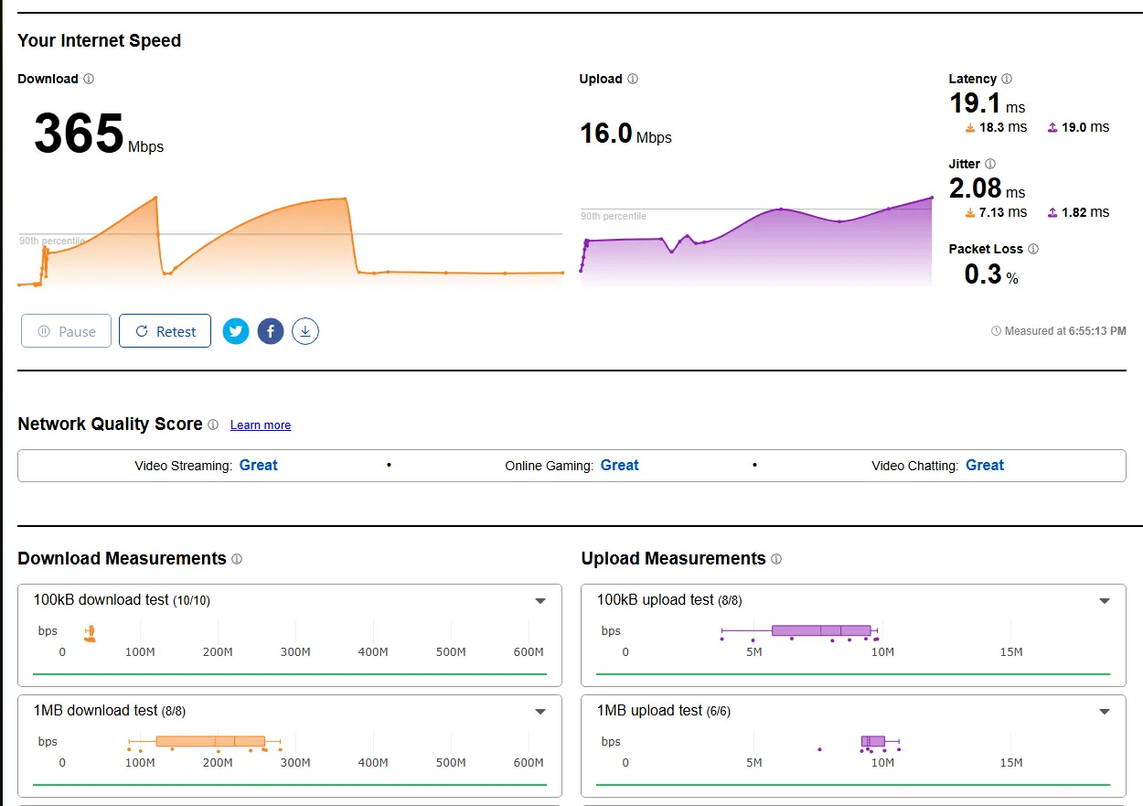Open the info icon next to Download
Image resolution: width=1143 pixels, height=806 pixels.
pos(89,79)
